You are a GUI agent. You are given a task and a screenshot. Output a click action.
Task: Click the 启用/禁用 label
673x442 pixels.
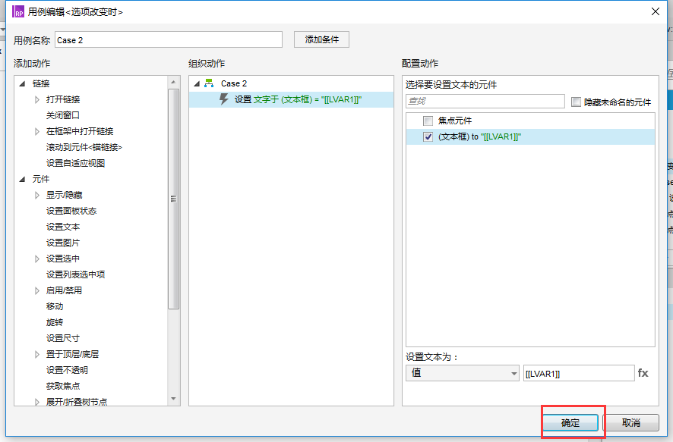64,291
